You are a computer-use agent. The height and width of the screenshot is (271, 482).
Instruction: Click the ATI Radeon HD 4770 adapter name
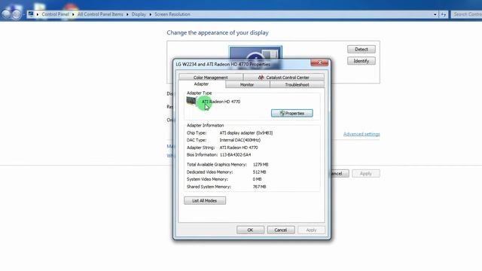click(221, 102)
